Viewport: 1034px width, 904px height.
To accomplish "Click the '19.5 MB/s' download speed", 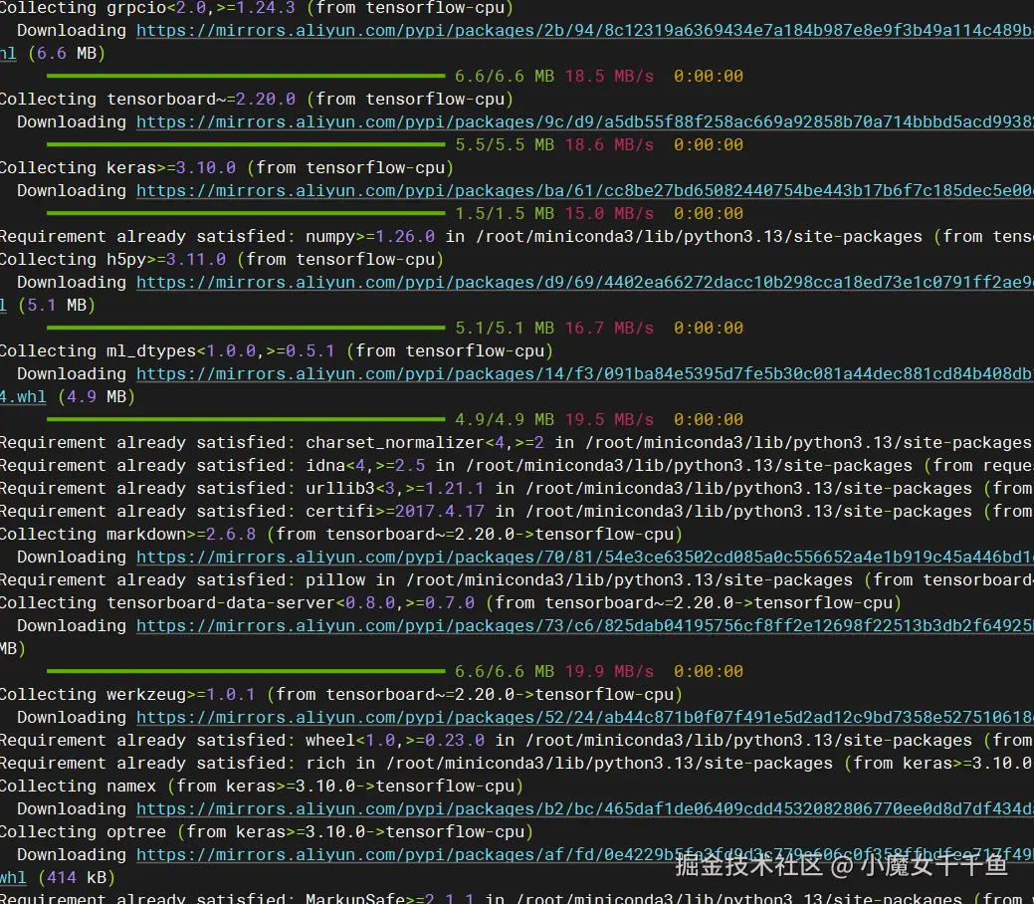I will pos(609,420).
